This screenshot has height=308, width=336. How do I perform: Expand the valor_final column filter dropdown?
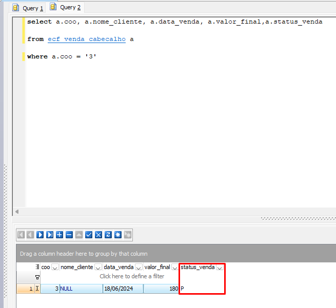tap(175, 268)
